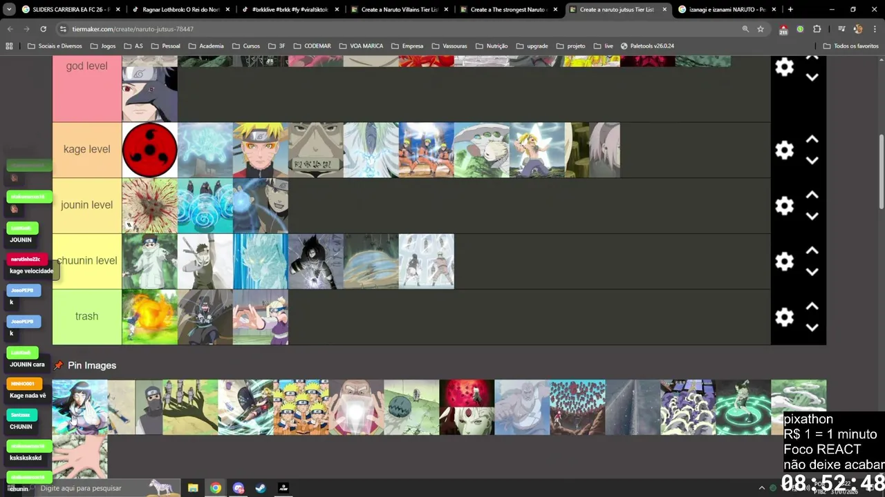Move chuunin level row down with chevron
This screenshot has height=497, width=885.
coord(812,272)
